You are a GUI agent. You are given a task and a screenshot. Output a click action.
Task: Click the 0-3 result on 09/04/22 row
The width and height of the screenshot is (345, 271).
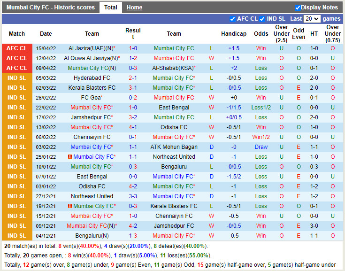pos(133,68)
